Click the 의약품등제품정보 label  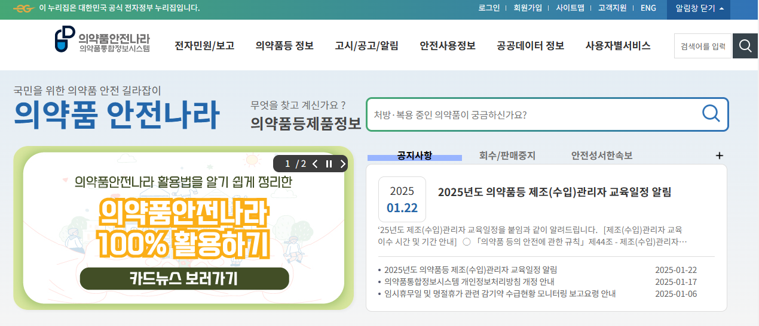[305, 123]
